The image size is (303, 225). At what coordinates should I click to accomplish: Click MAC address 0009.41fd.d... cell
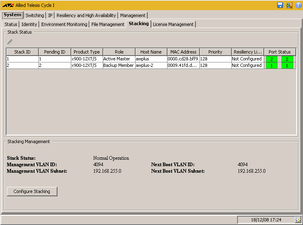[x=183, y=65]
